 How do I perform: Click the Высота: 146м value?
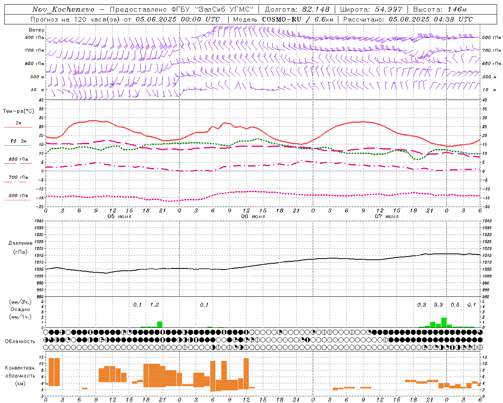440,9
